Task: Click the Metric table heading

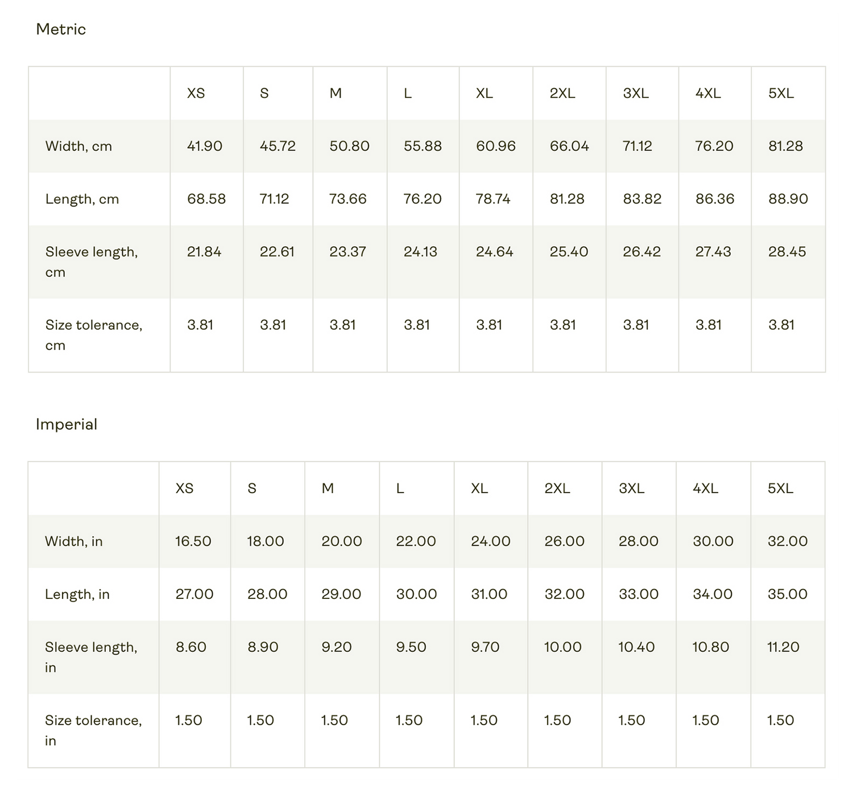Action: pos(61,29)
